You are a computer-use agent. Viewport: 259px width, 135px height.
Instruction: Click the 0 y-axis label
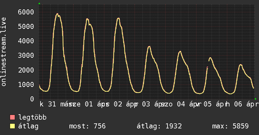tap(32, 99)
